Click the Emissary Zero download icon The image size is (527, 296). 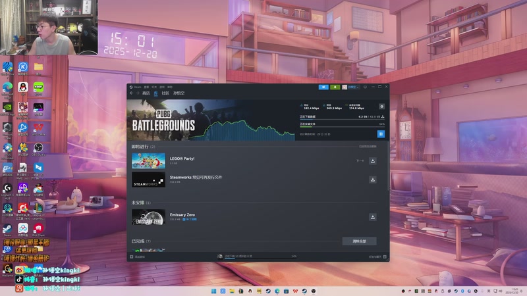372,217
